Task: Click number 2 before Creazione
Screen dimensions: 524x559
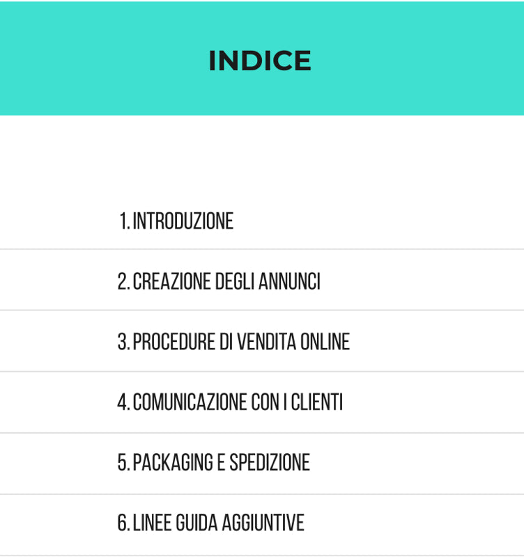Action: (x=123, y=282)
